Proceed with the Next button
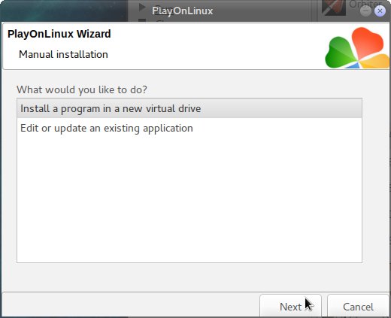Viewport: 391px width, 318px height. click(290, 307)
